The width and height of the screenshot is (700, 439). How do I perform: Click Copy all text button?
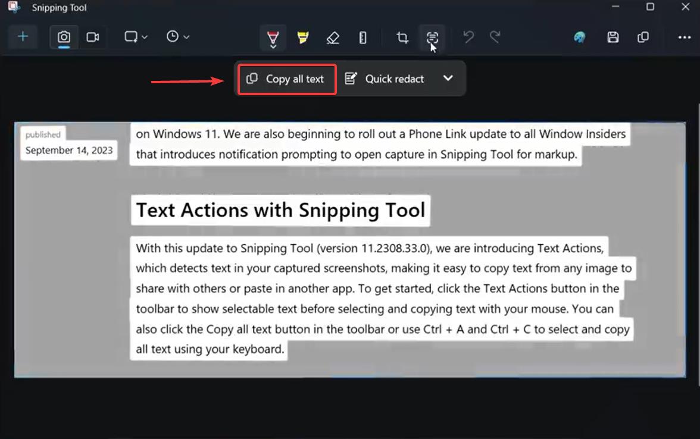click(x=287, y=80)
